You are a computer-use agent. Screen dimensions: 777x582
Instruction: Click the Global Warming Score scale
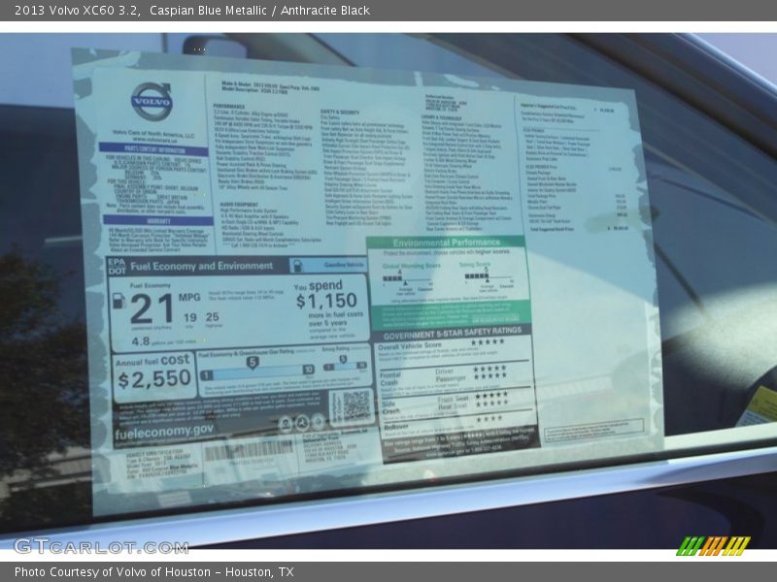click(407, 279)
